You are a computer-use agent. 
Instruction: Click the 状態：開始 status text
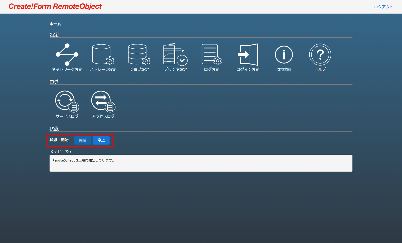59,140
